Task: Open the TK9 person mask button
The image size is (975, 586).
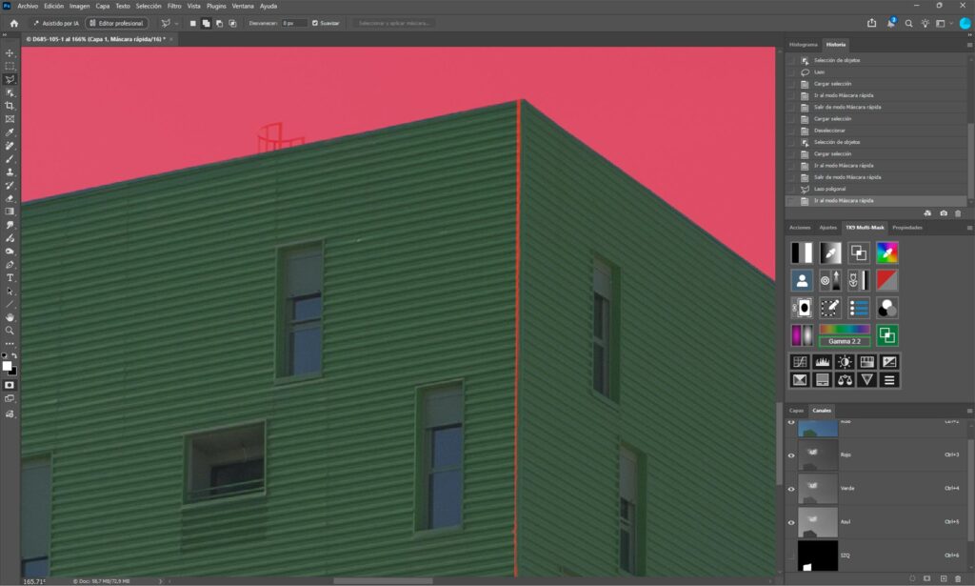Action: [x=802, y=280]
